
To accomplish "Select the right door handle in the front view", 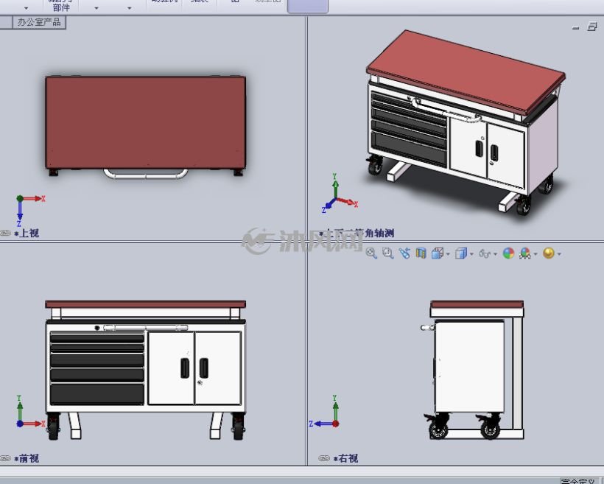I will pos(204,368).
